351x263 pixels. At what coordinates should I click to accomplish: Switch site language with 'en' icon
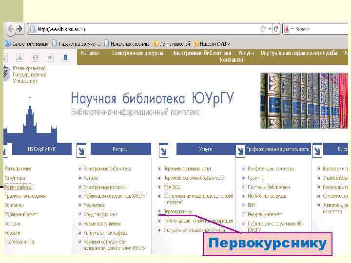[x=50, y=57]
